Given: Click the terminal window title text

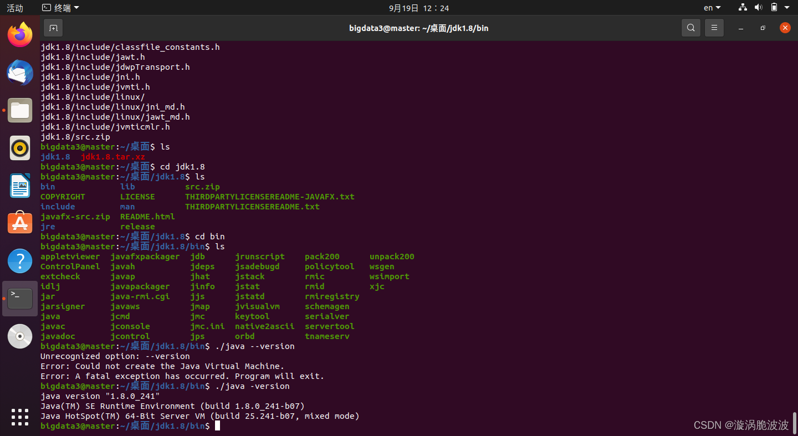Looking at the screenshot, I should point(419,28).
